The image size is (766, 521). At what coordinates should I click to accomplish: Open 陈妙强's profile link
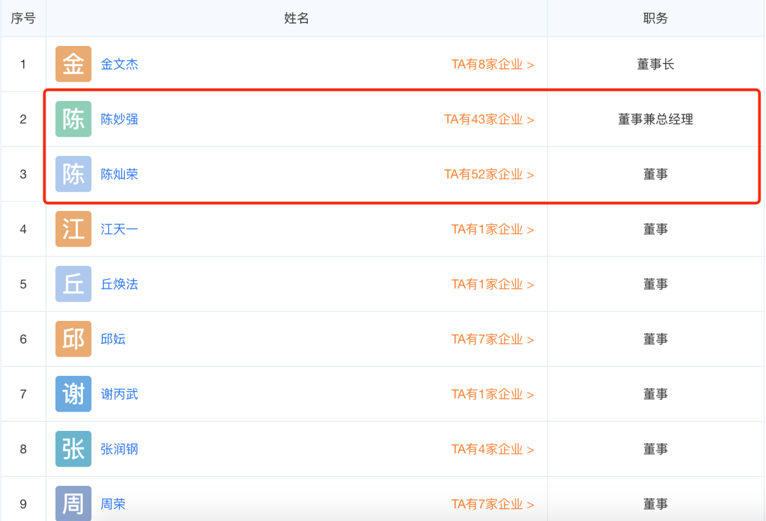tap(119, 120)
